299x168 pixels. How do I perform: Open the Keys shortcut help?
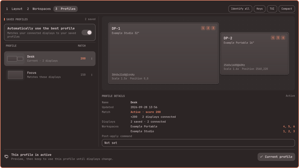(x=259, y=9)
